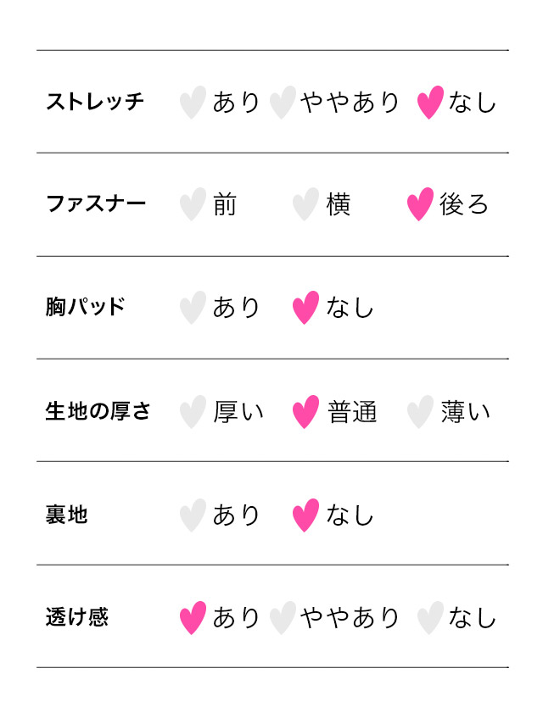Select the gray heart for ファスナー 横
The image size is (543, 724).
tap(305, 204)
